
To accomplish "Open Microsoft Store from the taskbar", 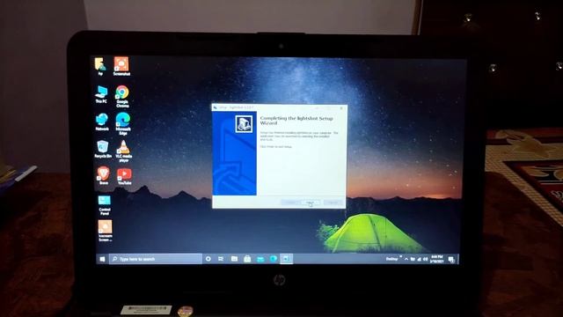I will tap(247, 259).
